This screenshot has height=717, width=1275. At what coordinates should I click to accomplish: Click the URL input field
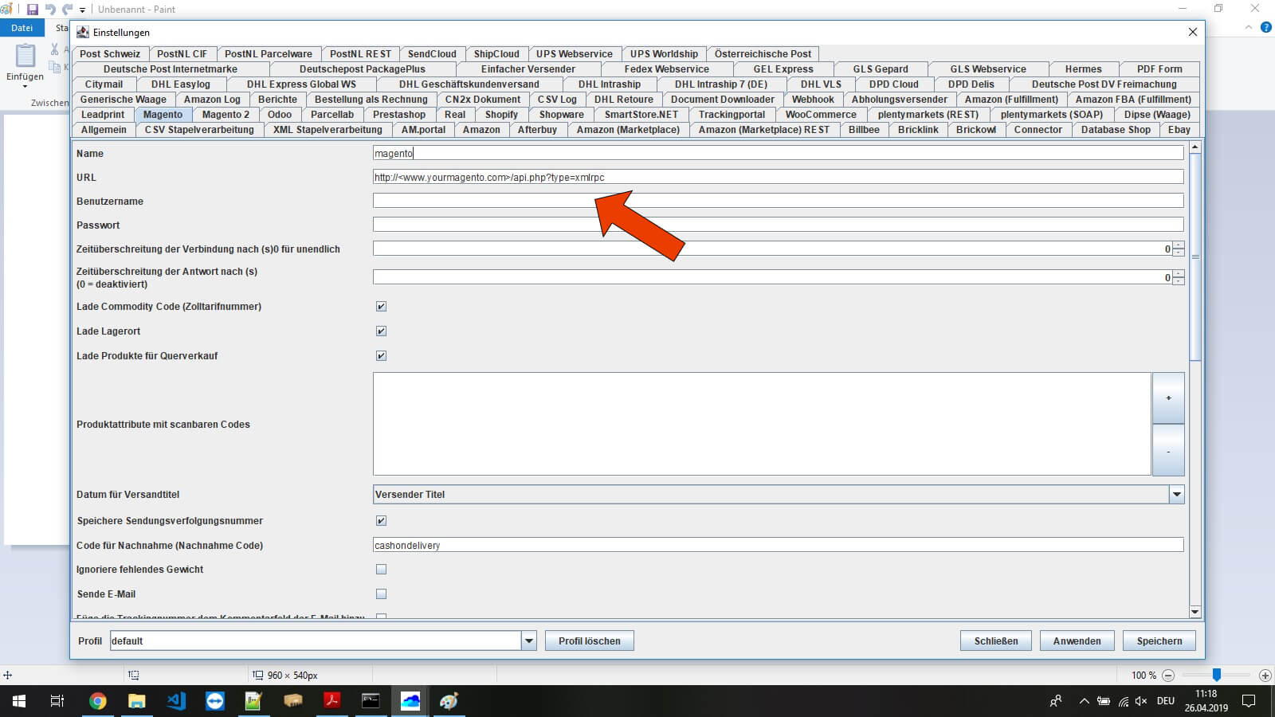(779, 178)
